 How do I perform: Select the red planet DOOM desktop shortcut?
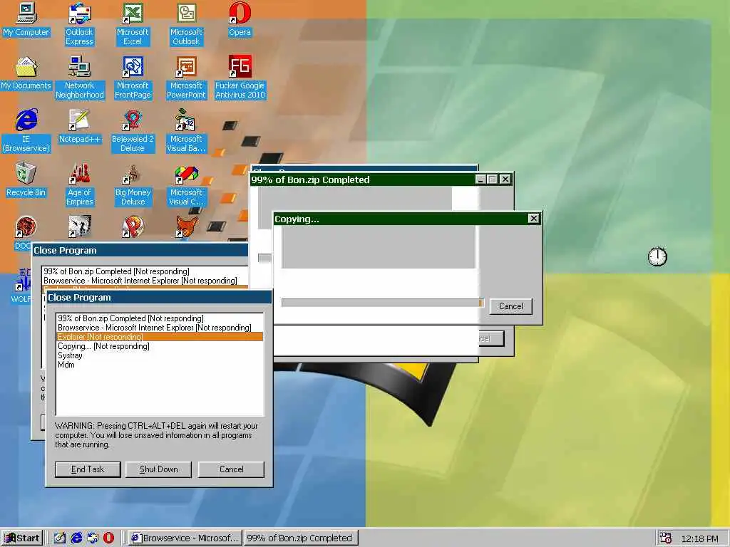click(26, 227)
